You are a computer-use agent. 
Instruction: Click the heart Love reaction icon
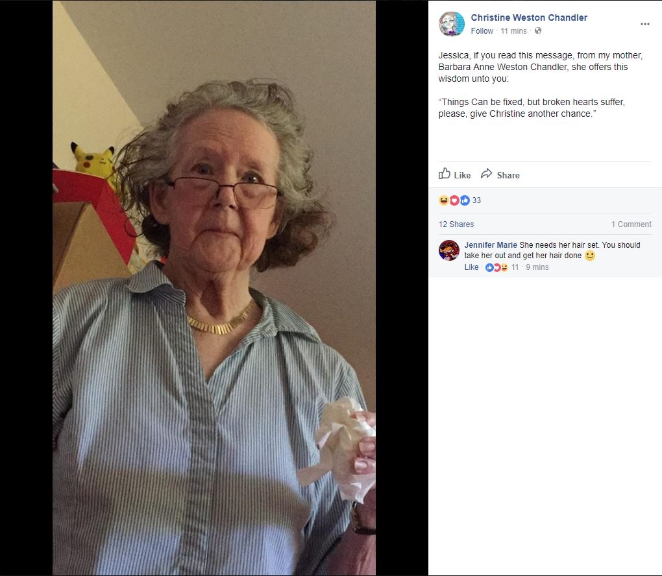click(x=454, y=200)
